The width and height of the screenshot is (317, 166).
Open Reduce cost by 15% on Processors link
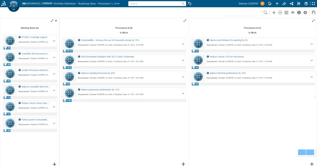[227, 57]
